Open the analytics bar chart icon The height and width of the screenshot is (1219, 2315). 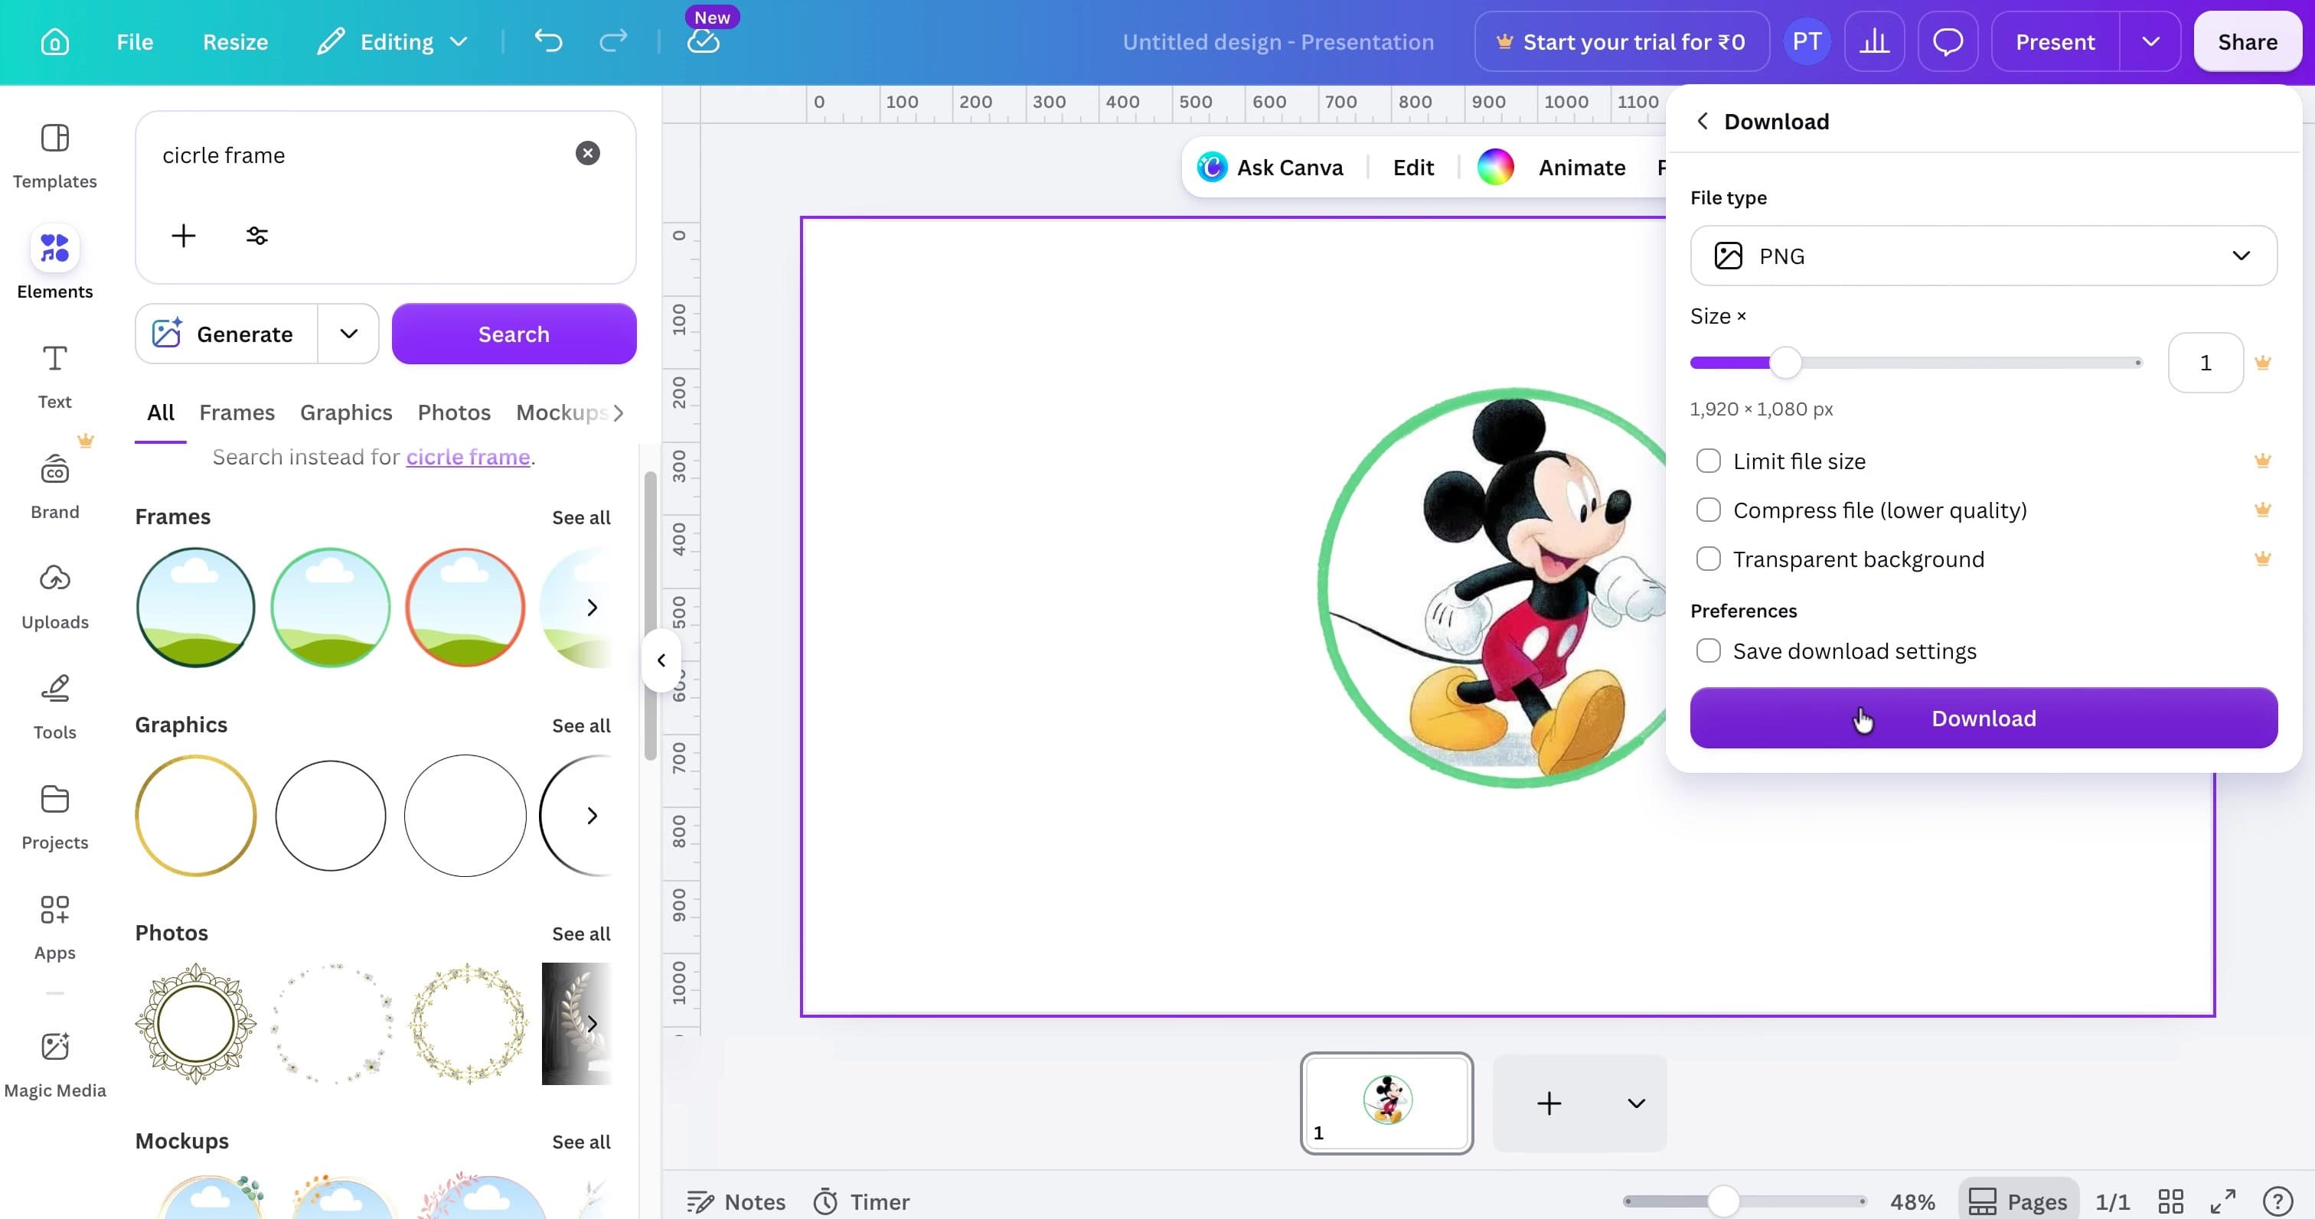(1874, 42)
